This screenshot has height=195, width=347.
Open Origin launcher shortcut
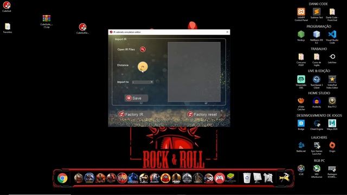pos(332,147)
